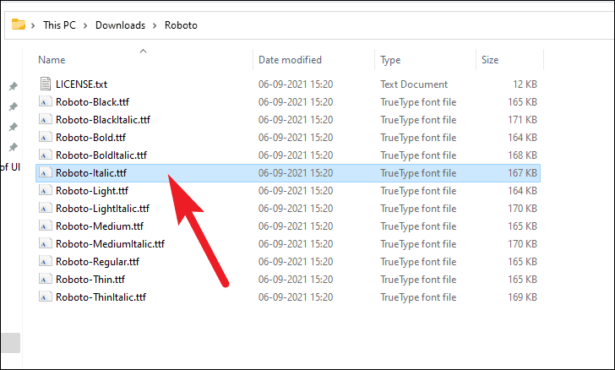This screenshot has width=615, height=370.
Task: Open the folder icon in address bar
Action: click(x=19, y=24)
